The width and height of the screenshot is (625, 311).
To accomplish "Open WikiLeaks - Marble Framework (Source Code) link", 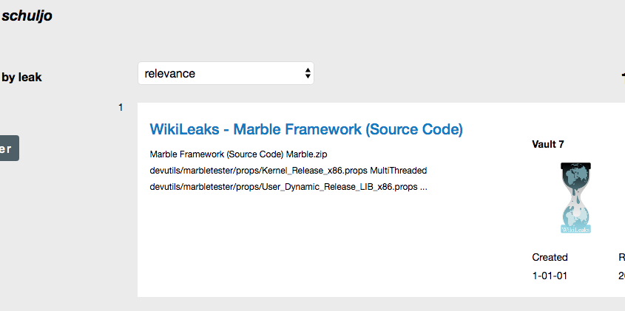I will point(306,129).
